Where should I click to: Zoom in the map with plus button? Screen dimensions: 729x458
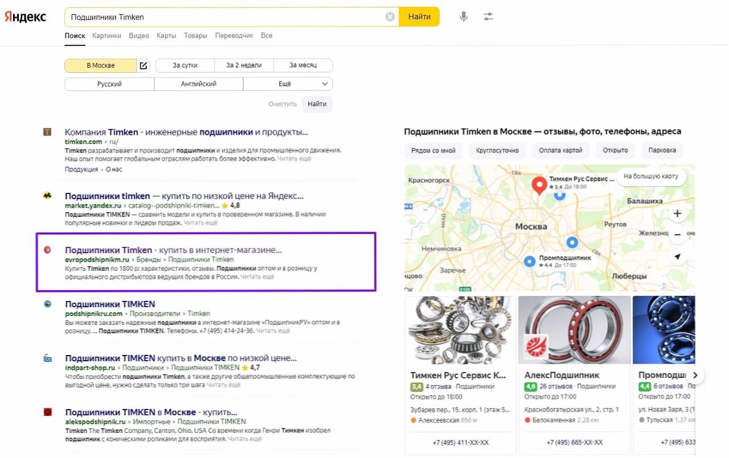677,214
